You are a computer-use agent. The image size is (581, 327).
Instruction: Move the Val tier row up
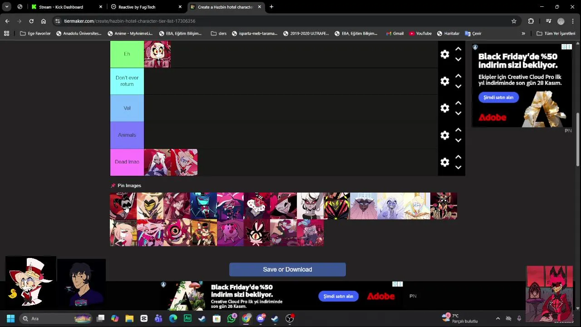point(458,103)
